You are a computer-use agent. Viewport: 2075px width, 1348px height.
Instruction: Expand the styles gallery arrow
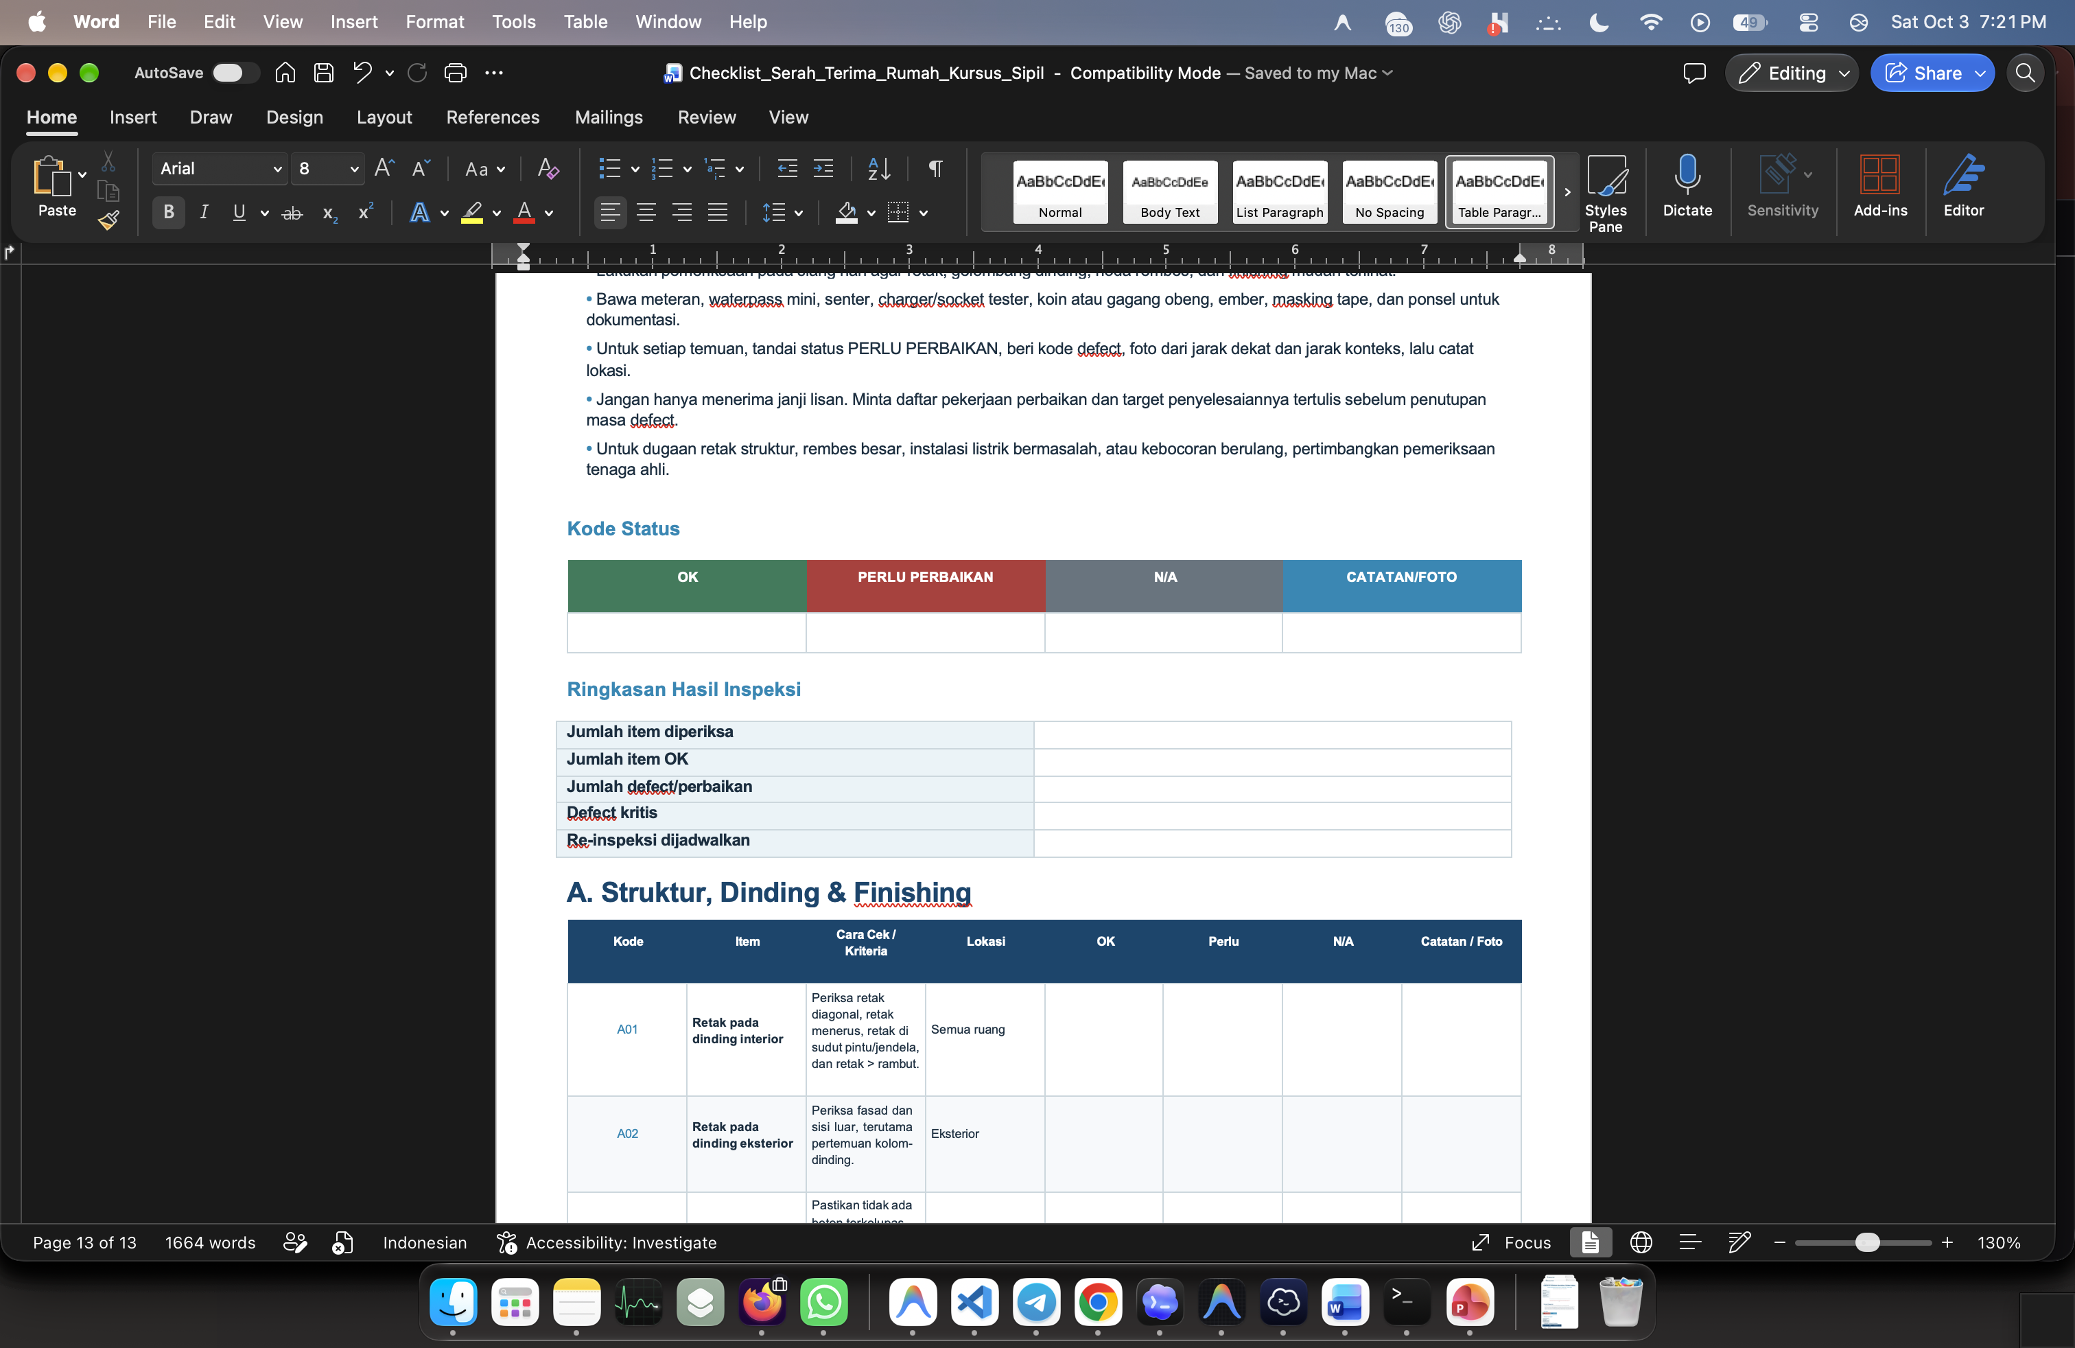1567,191
